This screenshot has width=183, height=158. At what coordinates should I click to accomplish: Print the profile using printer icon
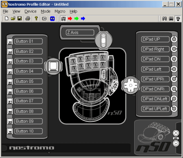pos(28,18)
